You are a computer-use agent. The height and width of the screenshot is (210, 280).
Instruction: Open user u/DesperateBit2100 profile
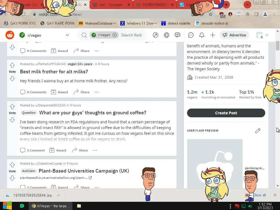pyautogui.click(x=50, y=105)
